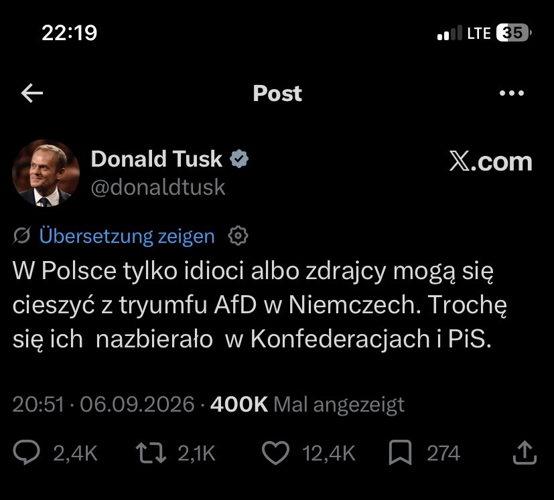Screen dimensions: 554x500
Task: Tap the 22:19 status bar clock
Action: pos(69,33)
